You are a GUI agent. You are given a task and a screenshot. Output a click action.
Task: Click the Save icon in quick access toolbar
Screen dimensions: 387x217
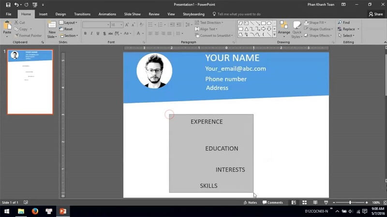8,4
